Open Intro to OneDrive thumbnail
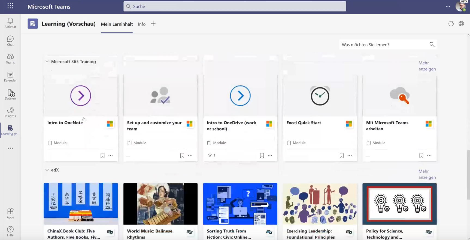The height and width of the screenshot is (240, 470). point(240,96)
